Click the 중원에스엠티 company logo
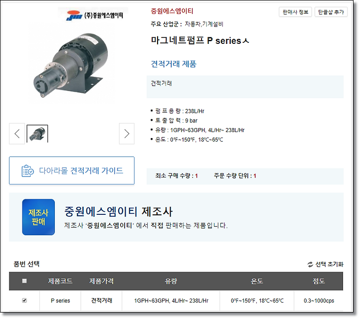 coord(95,15)
